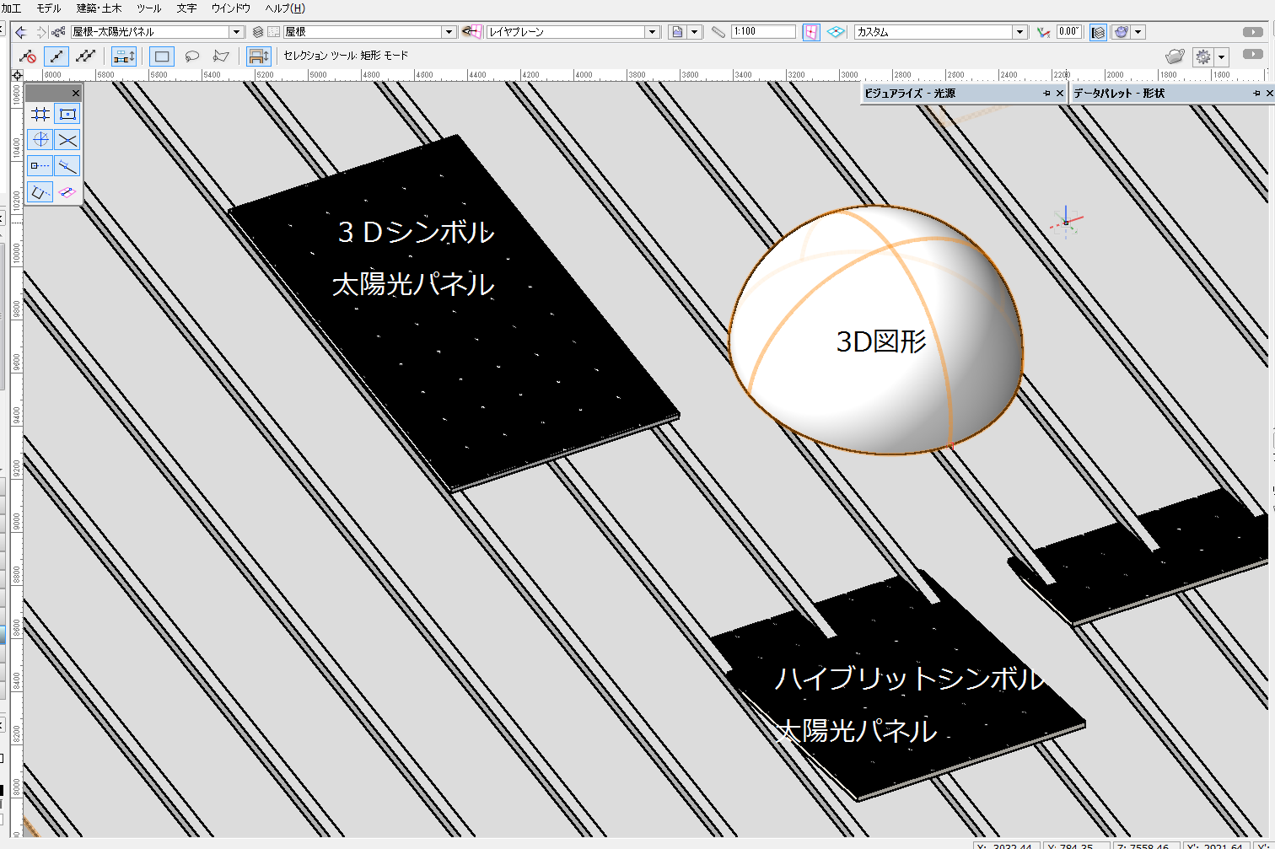
Task: Go to the next view with the forward arrow
Action: pos(40,32)
